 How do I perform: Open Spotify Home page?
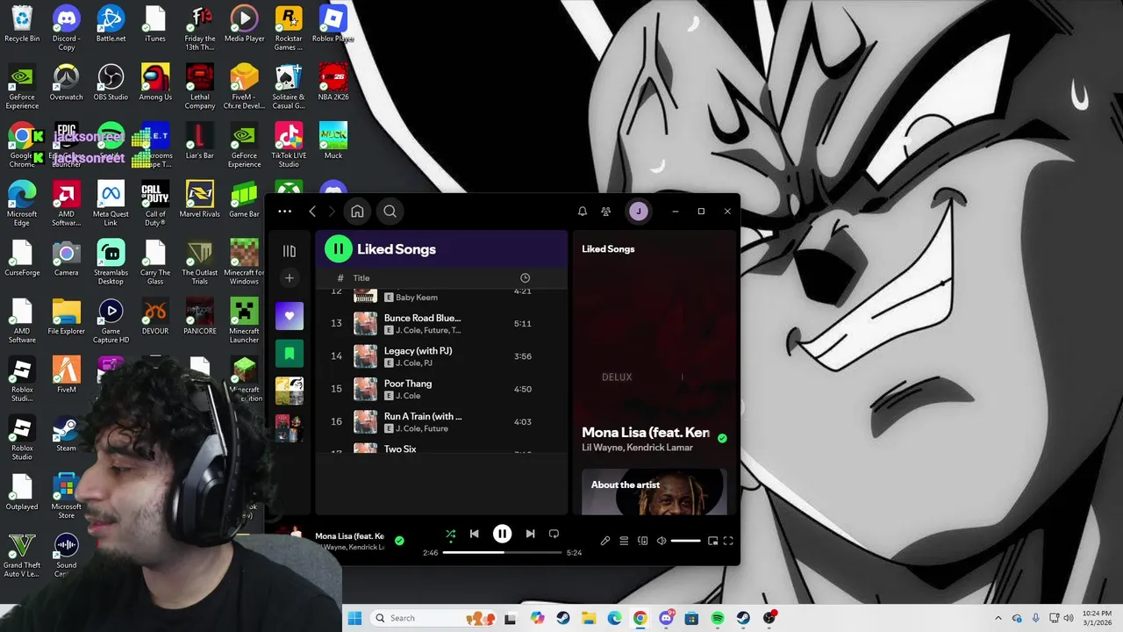click(x=357, y=212)
